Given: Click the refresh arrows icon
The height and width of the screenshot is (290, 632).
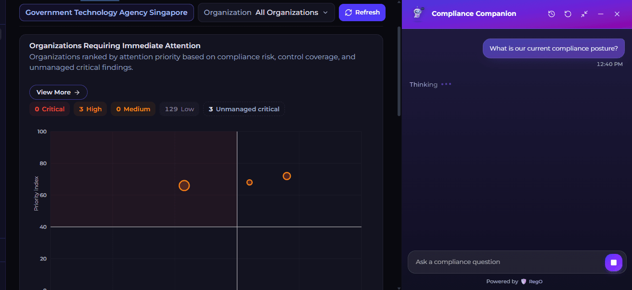Looking at the screenshot, I should click(348, 13).
